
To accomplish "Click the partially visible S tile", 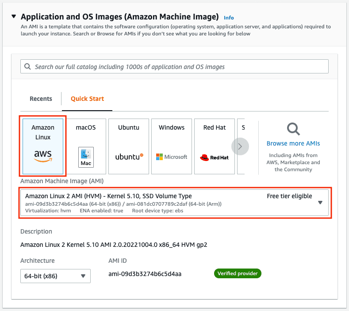I will [241, 146].
